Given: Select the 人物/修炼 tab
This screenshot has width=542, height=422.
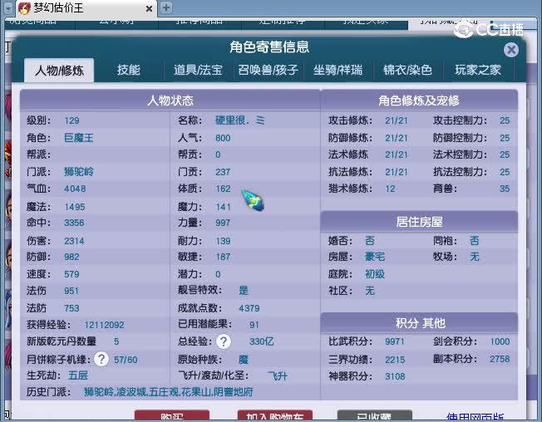Looking at the screenshot, I should tap(59, 71).
